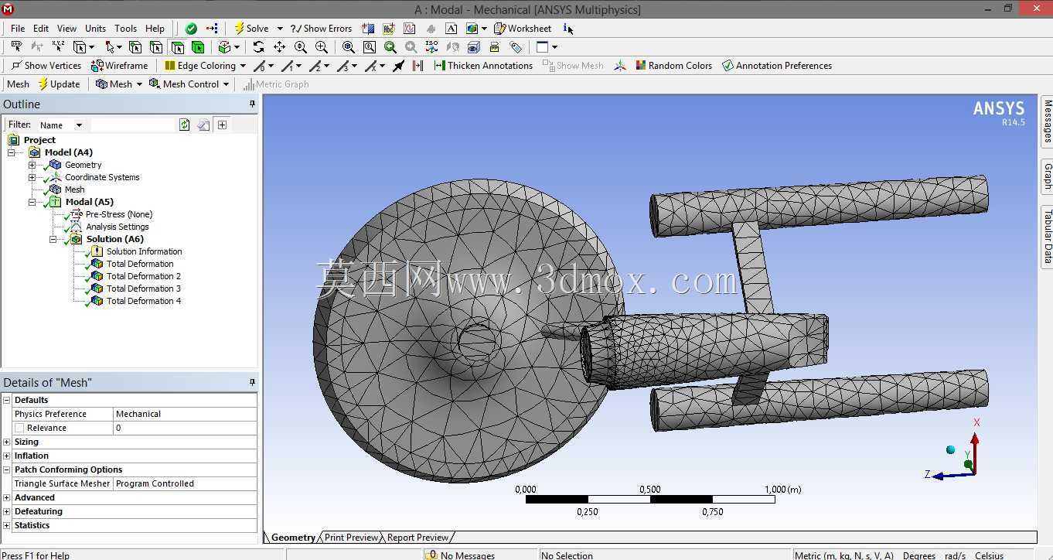Image resolution: width=1053 pixels, height=560 pixels.
Task: Click the info cursor icon after Worksheet
Action: coord(568,29)
